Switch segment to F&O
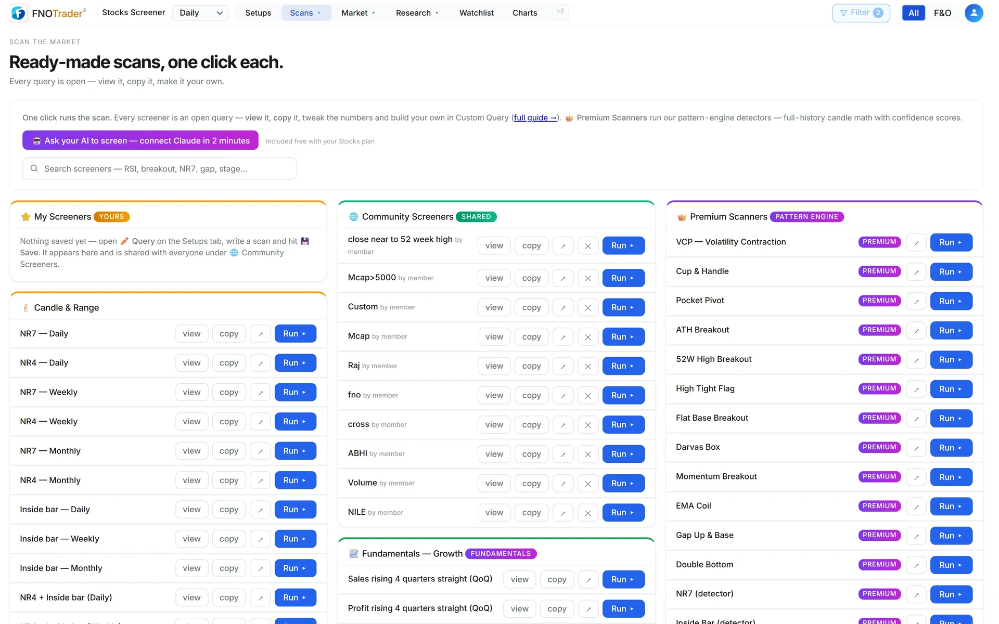The width and height of the screenshot is (999, 624). tap(942, 13)
